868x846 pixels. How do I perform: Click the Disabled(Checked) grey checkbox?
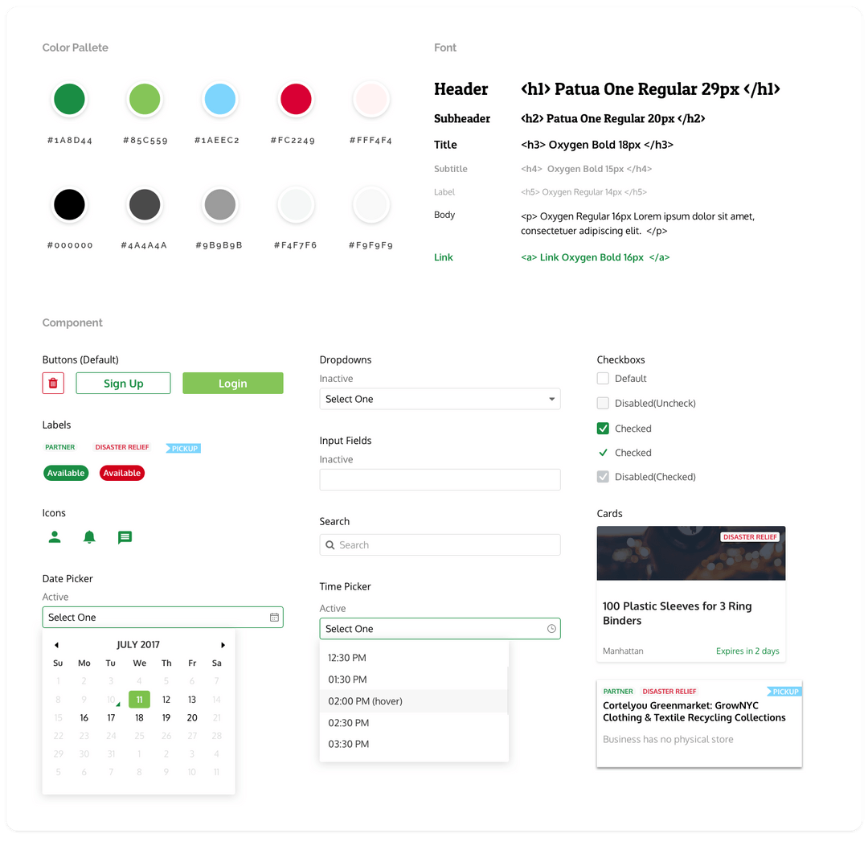coord(603,476)
